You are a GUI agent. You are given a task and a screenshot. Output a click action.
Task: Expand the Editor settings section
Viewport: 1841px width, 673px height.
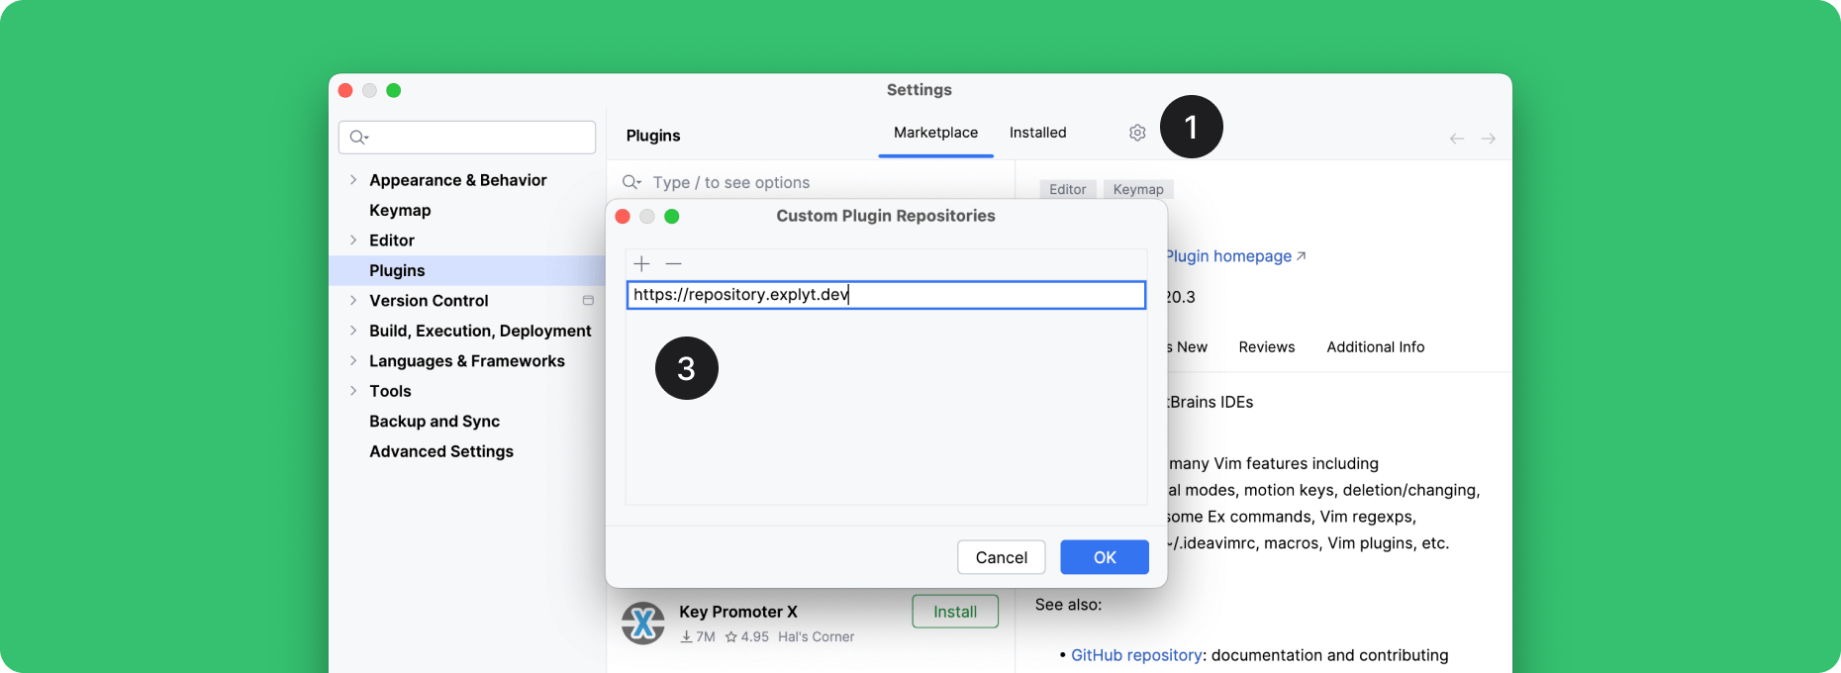[353, 240]
